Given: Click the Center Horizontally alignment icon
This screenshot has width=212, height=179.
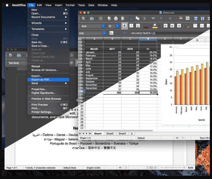Looking at the screenshot, I should tap(172, 25).
